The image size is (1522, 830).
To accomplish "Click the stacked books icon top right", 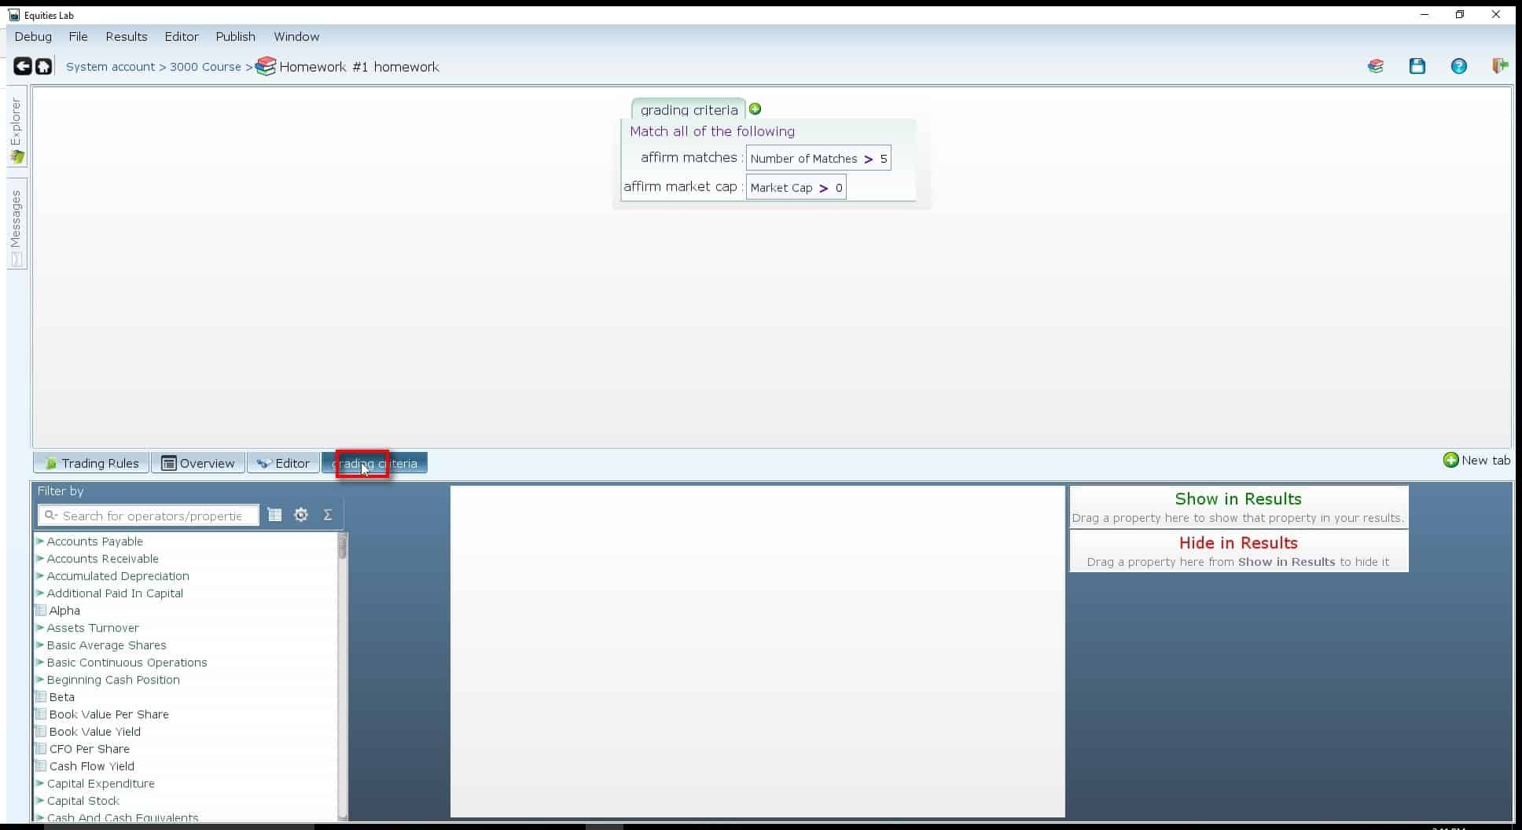I will coord(1375,67).
